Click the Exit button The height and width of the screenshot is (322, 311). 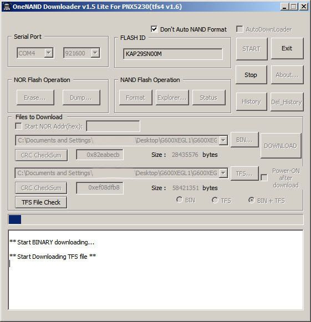pos(287,48)
